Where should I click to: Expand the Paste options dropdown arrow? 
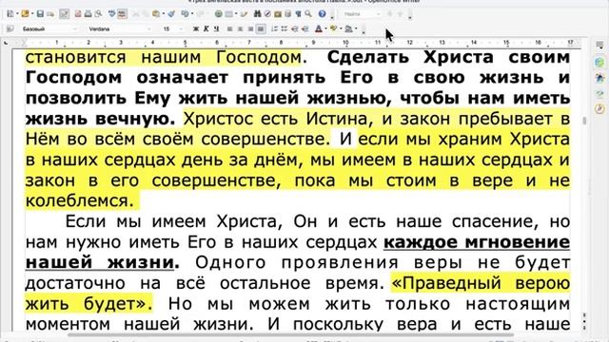(164, 14)
